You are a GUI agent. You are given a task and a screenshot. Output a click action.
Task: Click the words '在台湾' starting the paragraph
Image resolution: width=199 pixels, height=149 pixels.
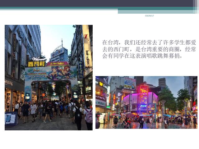click(109, 42)
